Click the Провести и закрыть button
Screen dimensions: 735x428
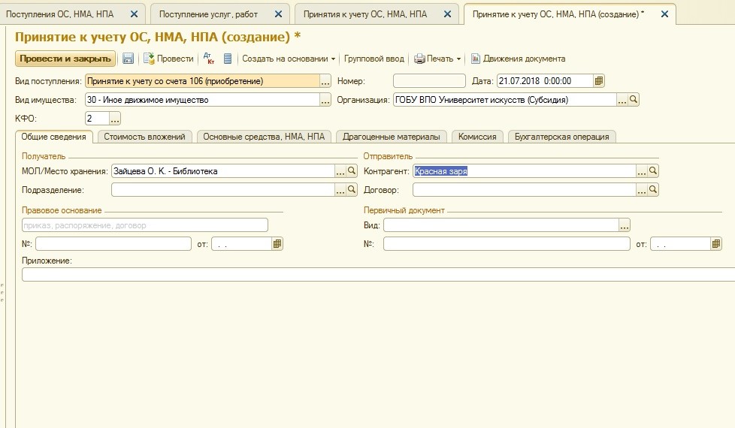tap(65, 59)
